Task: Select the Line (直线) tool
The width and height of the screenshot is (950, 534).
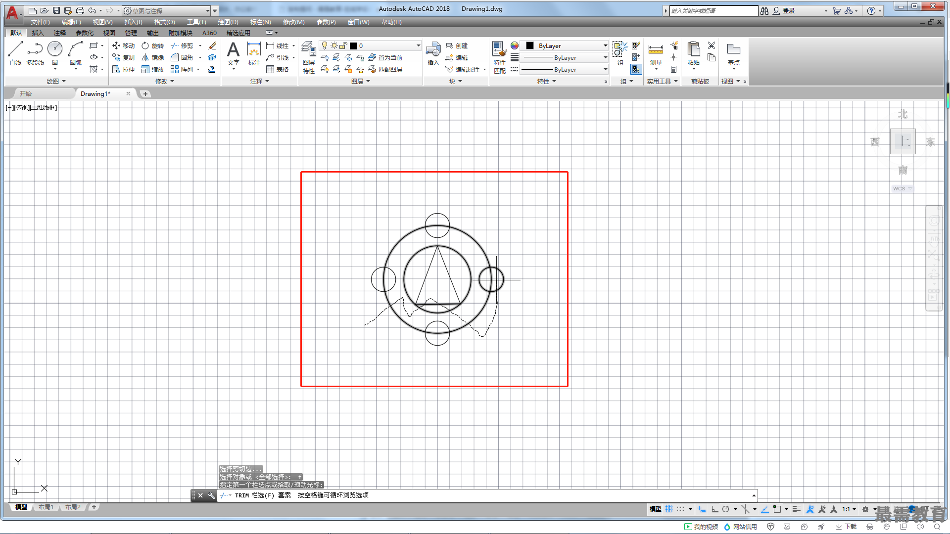Action: (x=15, y=53)
